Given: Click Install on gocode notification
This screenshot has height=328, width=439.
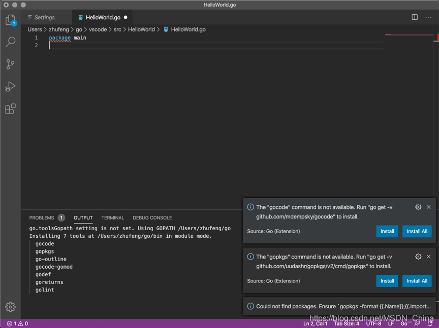Looking at the screenshot, I should pyautogui.click(x=387, y=231).
